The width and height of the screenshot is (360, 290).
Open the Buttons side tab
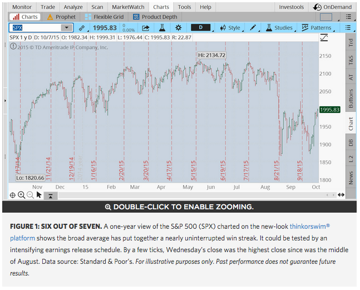(x=351, y=99)
